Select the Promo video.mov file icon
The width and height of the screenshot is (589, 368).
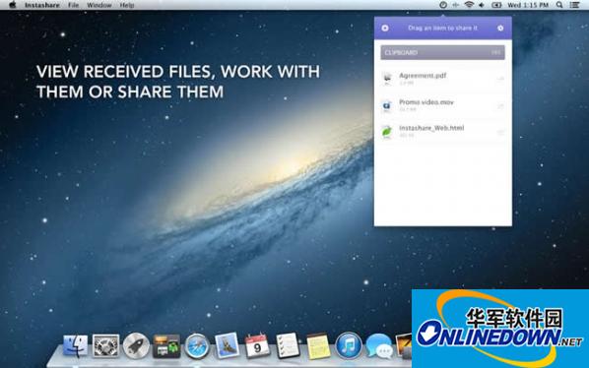coord(386,106)
